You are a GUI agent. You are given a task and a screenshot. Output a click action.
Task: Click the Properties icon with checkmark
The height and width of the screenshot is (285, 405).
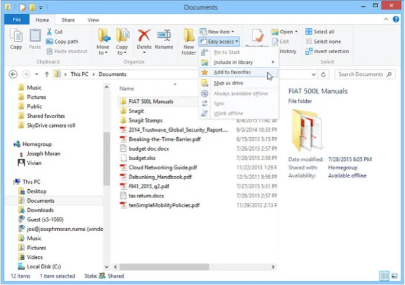(x=258, y=35)
